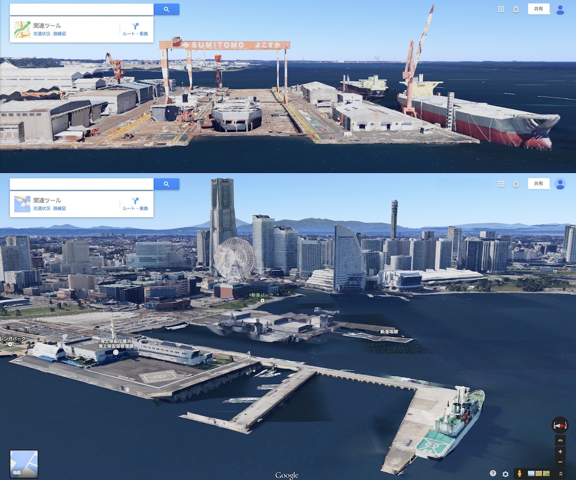Click the 関連ツール heading in the shipyard view
The height and width of the screenshot is (480, 576).
tap(47, 25)
